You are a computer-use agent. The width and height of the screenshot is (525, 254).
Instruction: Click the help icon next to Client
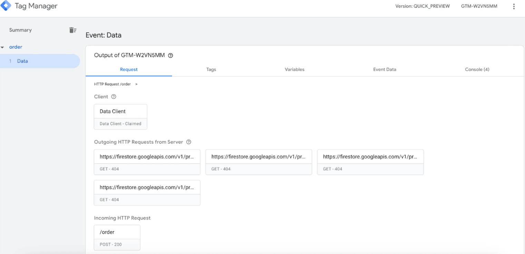(113, 97)
